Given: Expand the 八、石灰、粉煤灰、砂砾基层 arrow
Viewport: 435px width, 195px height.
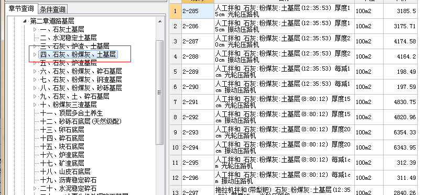Looking at the screenshot, I should coord(35,88).
